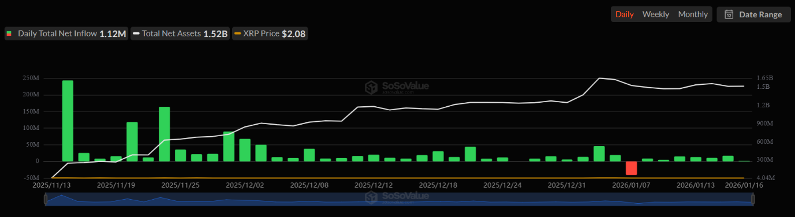Image resolution: width=795 pixels, height=217 pixels.
Task: Click the 2026/01/16 date axis label
Action: 744,185
